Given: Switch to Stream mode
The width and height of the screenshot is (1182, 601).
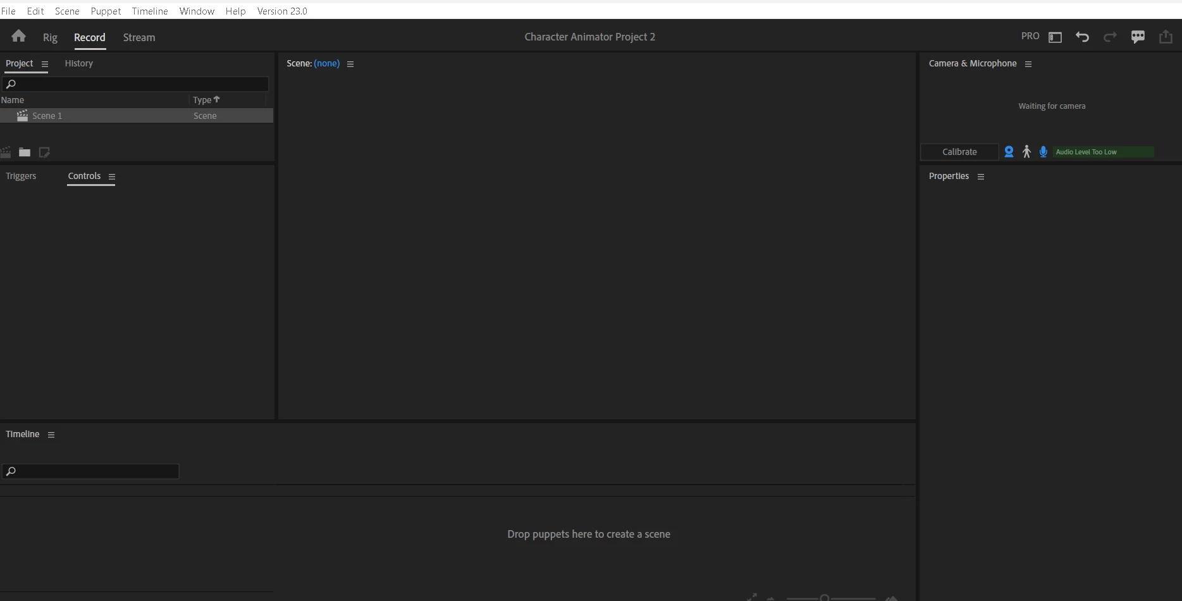Looking at the screenshot, I should pyautogui.click(x=139, y=37).
